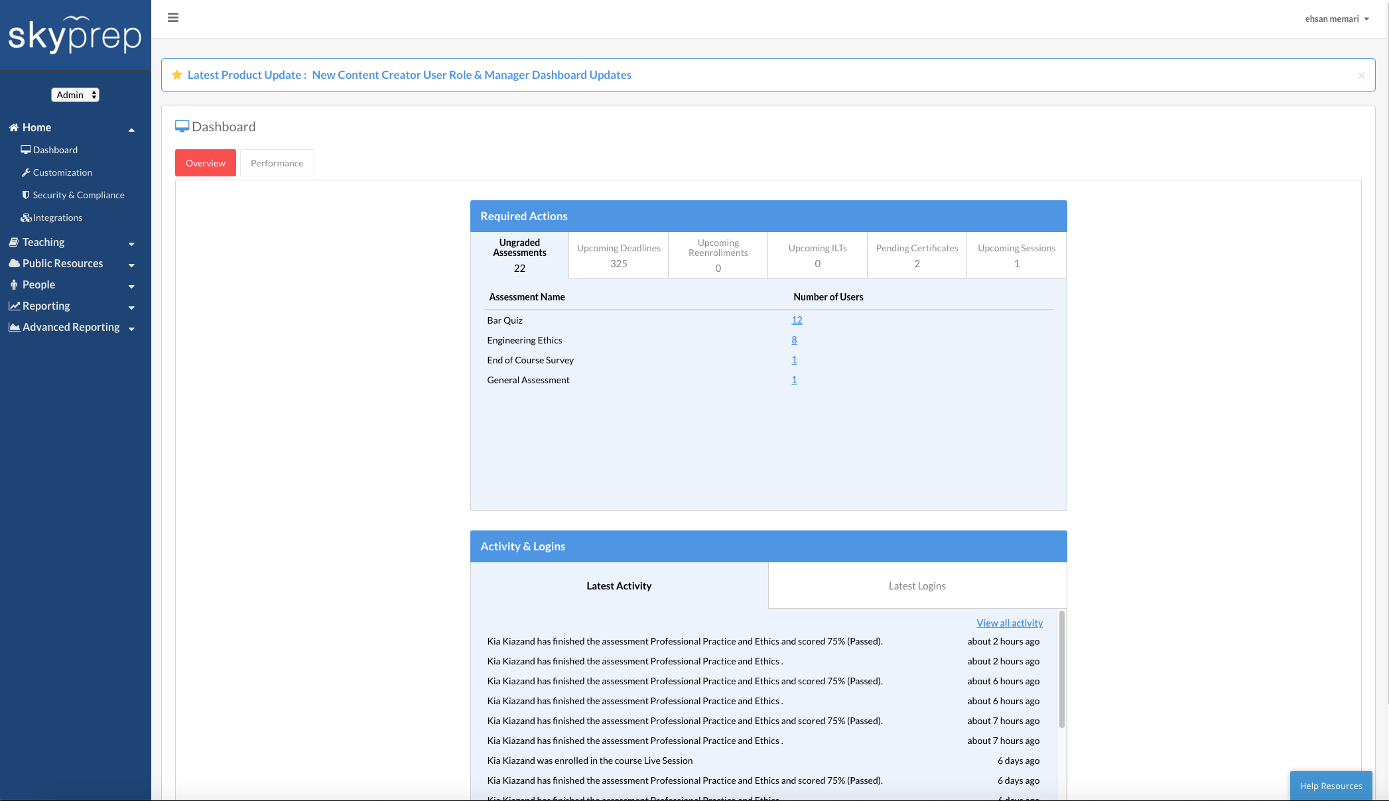Collapse the Home section chevron

coord(131,129)
